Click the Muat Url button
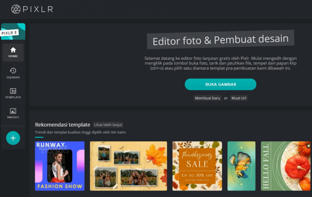Image resolution: width=312 pixels, height=197 pixels. 239,98
